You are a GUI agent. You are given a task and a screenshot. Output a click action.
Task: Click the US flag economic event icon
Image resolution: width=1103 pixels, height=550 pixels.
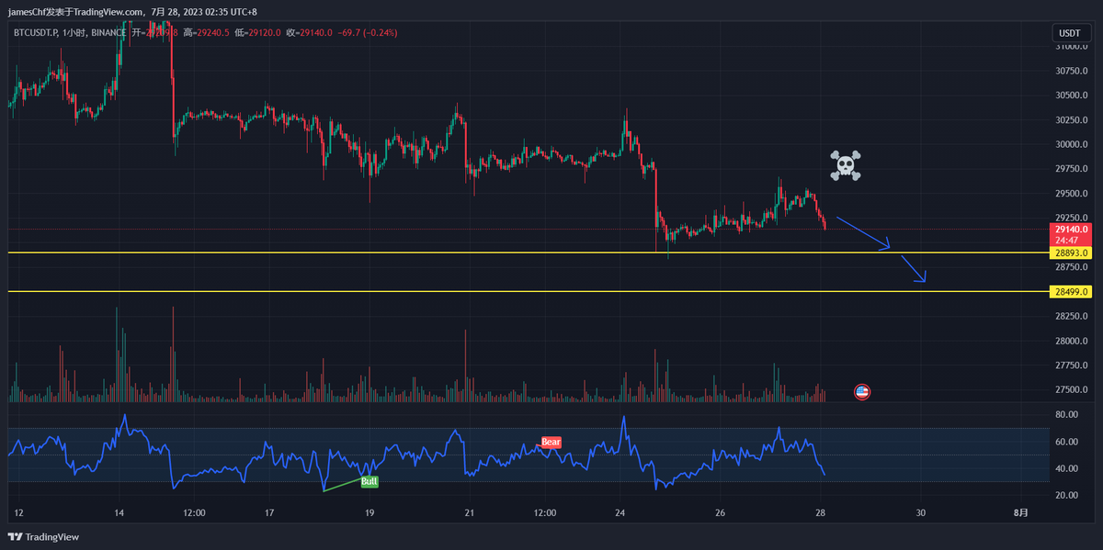point(862,392)
